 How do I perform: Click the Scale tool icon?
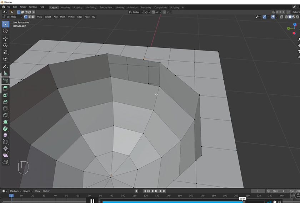click(x=5, y=52)
